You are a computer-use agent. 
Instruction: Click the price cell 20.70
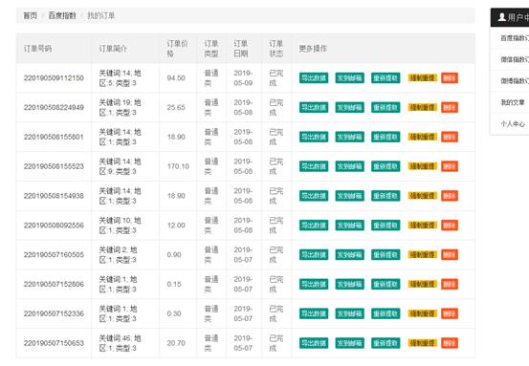click(178, 343)
